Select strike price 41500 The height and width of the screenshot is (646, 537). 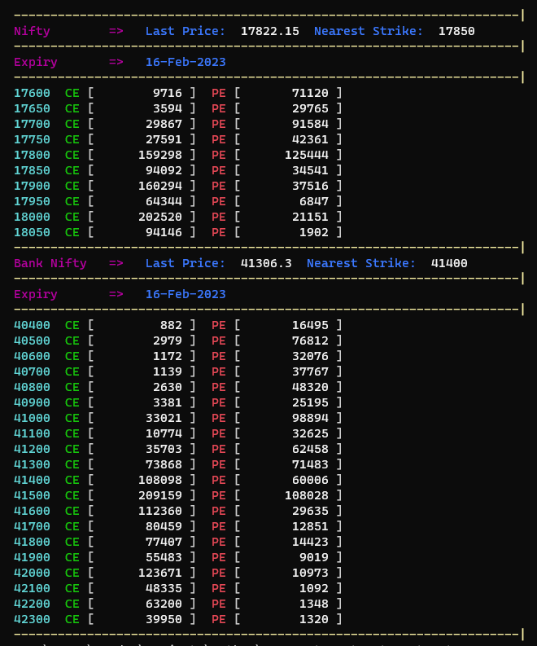click(x=32, y=495)
